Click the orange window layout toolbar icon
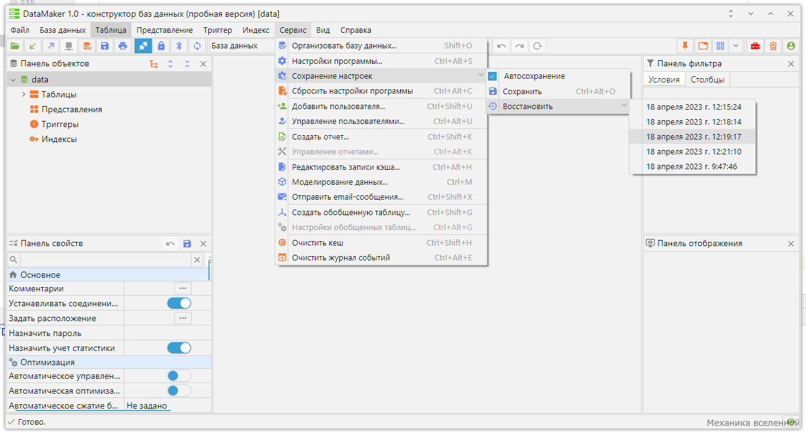806x434 pixels. 702,45
